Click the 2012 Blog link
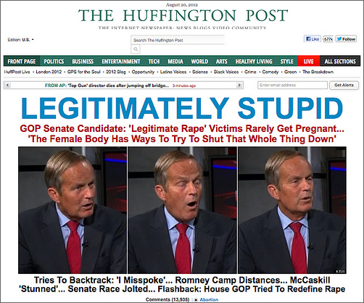 coord(116,72)
